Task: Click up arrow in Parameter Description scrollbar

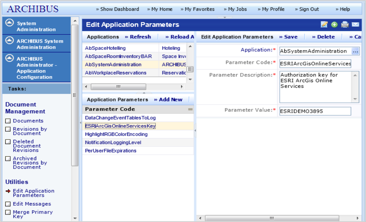Action: pyautogui.click(x=355, y=75)
